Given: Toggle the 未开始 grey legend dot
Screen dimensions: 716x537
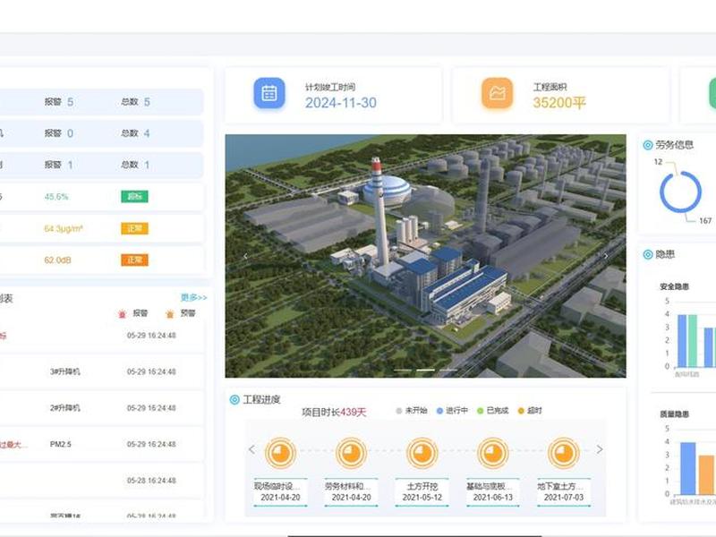Looking at the screenshot, I should pyautogui.click(x=398, y=411).
